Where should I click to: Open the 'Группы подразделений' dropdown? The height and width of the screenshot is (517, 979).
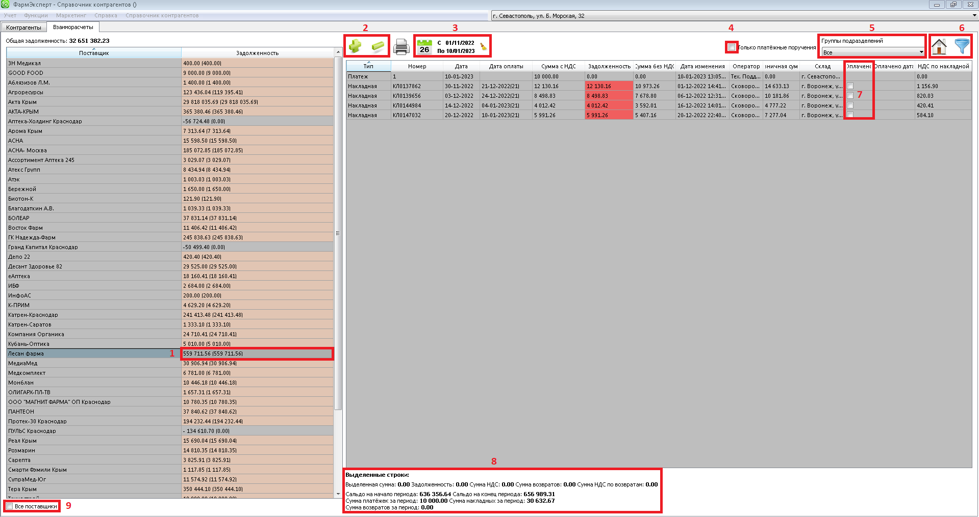pos(921,52)
